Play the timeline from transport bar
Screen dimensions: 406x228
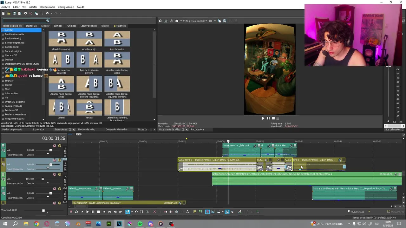tap(87, 212)
